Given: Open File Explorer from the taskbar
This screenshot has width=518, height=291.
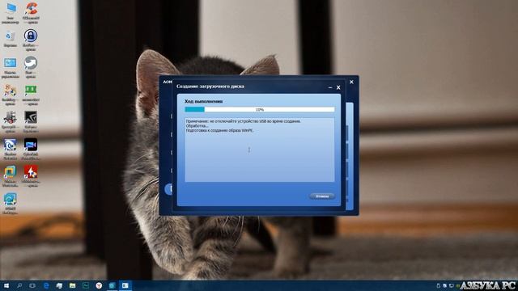Looking at the screenshot, I should pyautogui.click(x=72, y=285).
